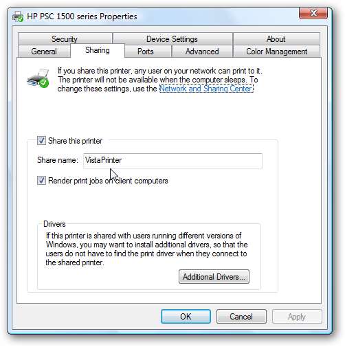The image size is (345, 347).
Task: Click the shared printer icon beside the description
Action: coord(38,78)
